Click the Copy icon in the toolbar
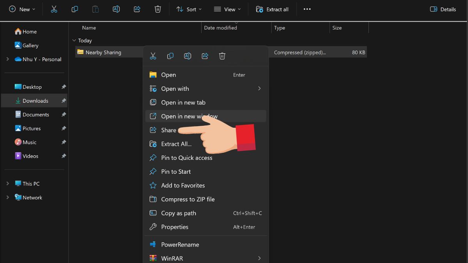 pyautogui.click(x=74, y=9)
